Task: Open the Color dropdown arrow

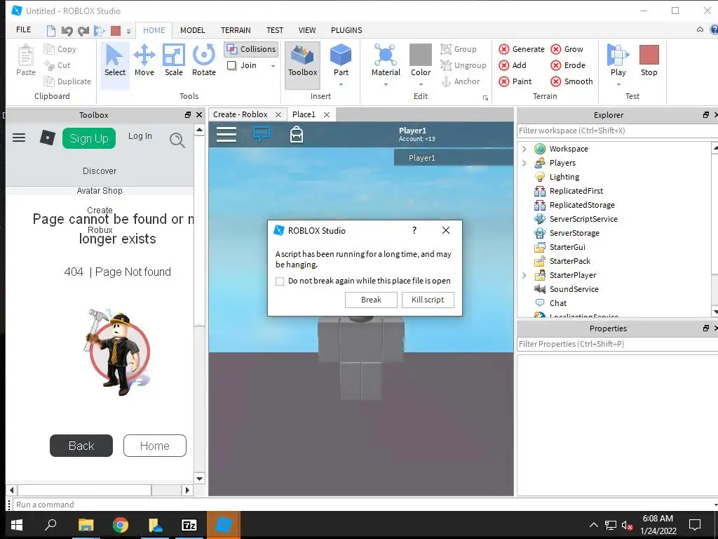Action: 421,84
